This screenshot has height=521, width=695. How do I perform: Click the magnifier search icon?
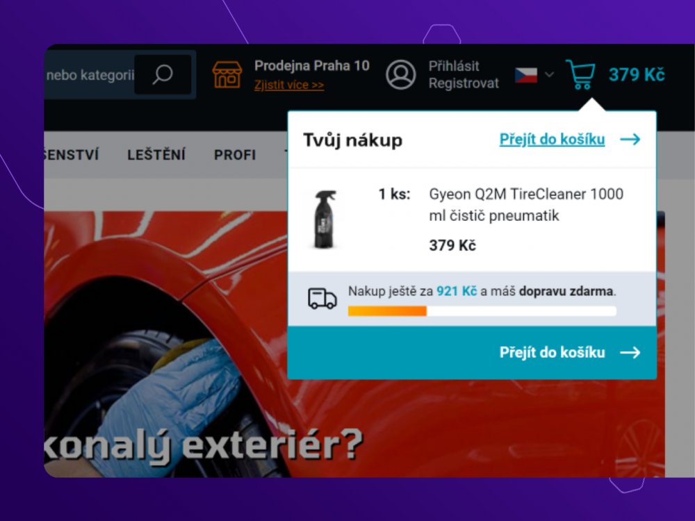coord(163,74)
